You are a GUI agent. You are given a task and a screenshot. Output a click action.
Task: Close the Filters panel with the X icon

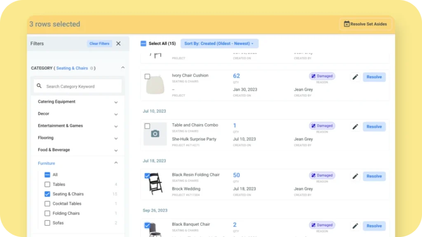(118, 43)
